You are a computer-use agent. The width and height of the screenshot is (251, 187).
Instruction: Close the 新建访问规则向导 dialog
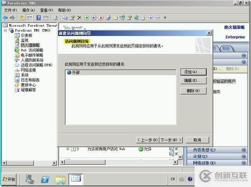[x=209, y=33]
